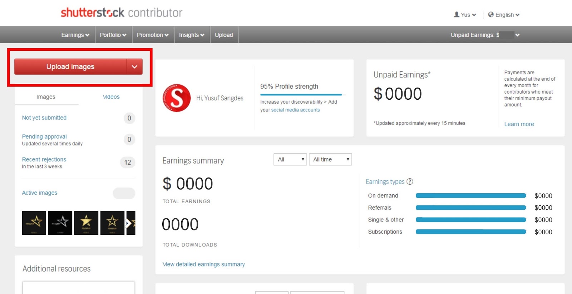Open the Pending approval link
The height and width of the screenshot is (294, 572).
tap(44, 136)
